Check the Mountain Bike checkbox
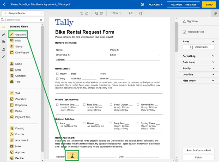This screenshot has height=162, width=219. click(x=57, y=105)
